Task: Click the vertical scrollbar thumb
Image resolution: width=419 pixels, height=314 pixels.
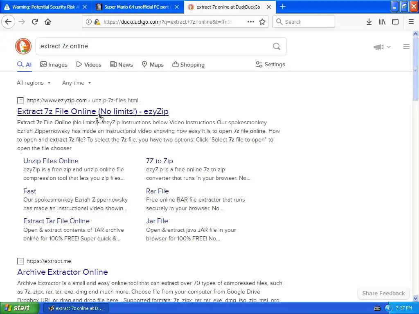Action: coord(415,69)
